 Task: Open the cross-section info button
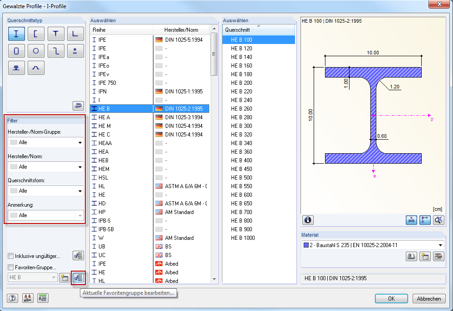308,220
